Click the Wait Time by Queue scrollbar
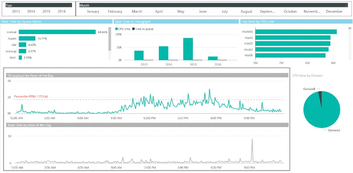Viewport: 353px width, 173px height. point(110,39)
